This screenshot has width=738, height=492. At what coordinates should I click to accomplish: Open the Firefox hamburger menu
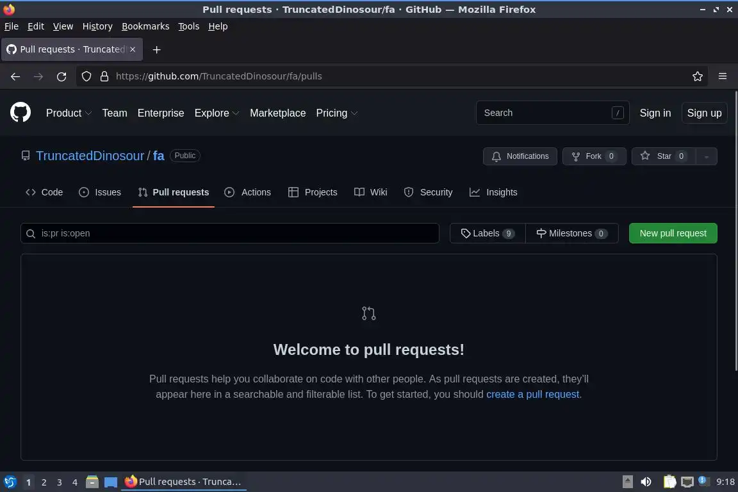coord(723,76)
